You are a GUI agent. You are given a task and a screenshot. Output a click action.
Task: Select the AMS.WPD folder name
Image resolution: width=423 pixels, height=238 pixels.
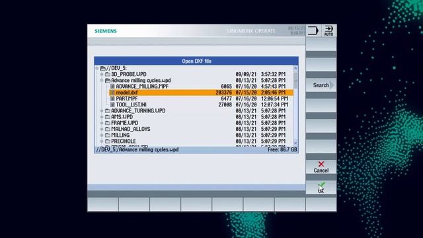[x=122, y=117]
